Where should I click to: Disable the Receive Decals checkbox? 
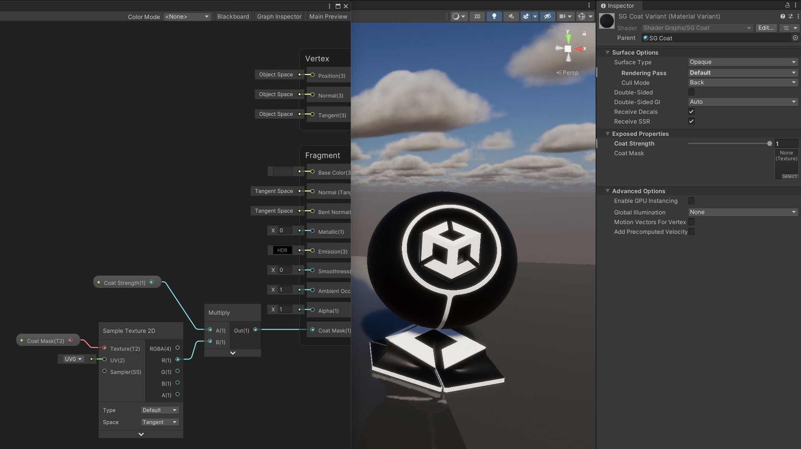click(x=691, y=112)
